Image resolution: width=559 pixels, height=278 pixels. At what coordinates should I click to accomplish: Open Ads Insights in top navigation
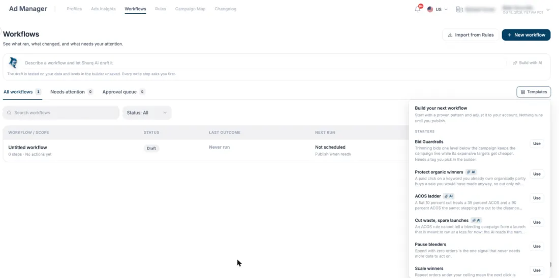[103, 9]
